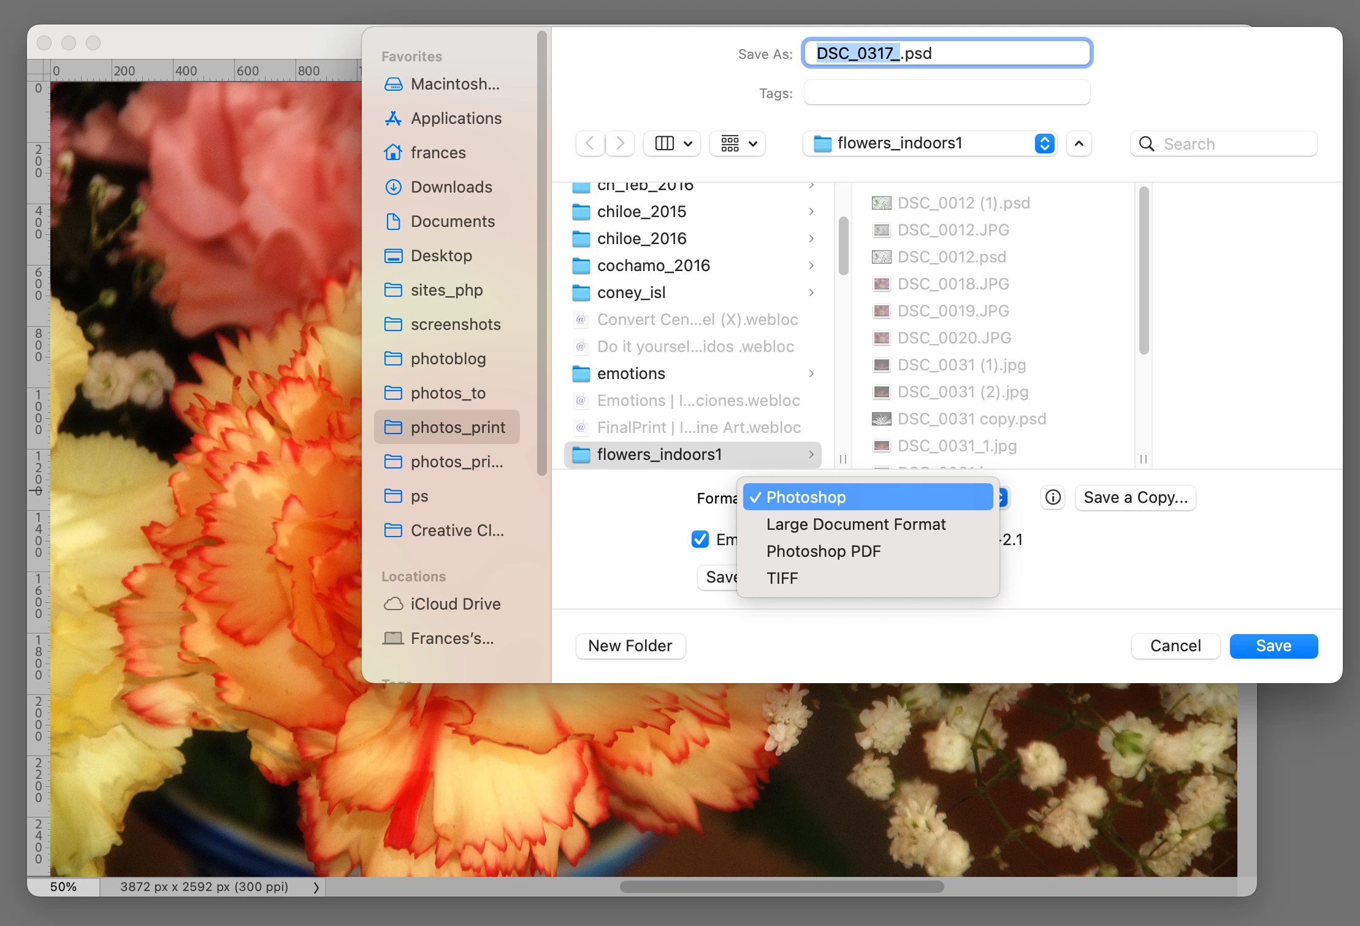Toggle the Embed Color Profile checkbox

700,539
